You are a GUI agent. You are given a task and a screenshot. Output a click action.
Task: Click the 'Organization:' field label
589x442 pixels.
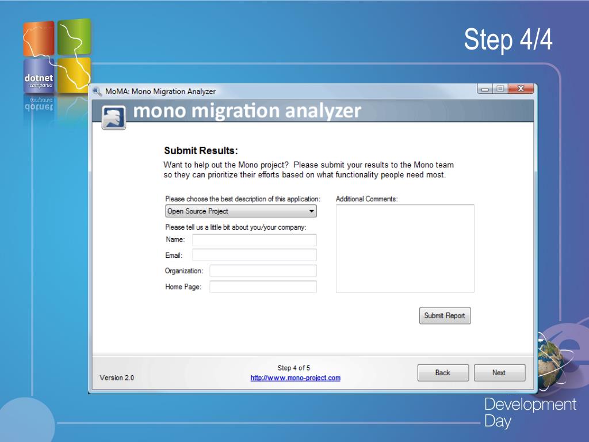coord(184,271)
